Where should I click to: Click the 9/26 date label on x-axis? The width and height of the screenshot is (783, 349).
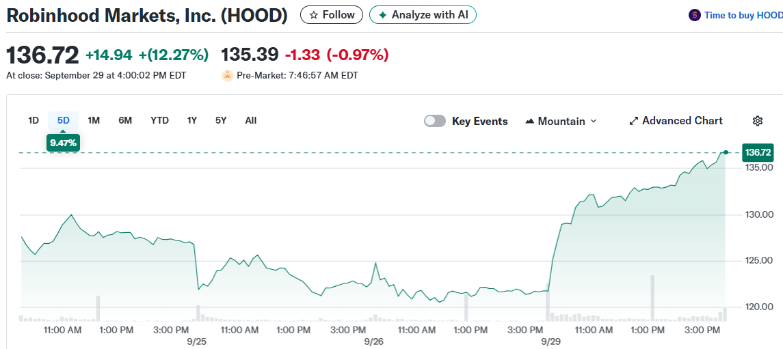tap(374, 342)
